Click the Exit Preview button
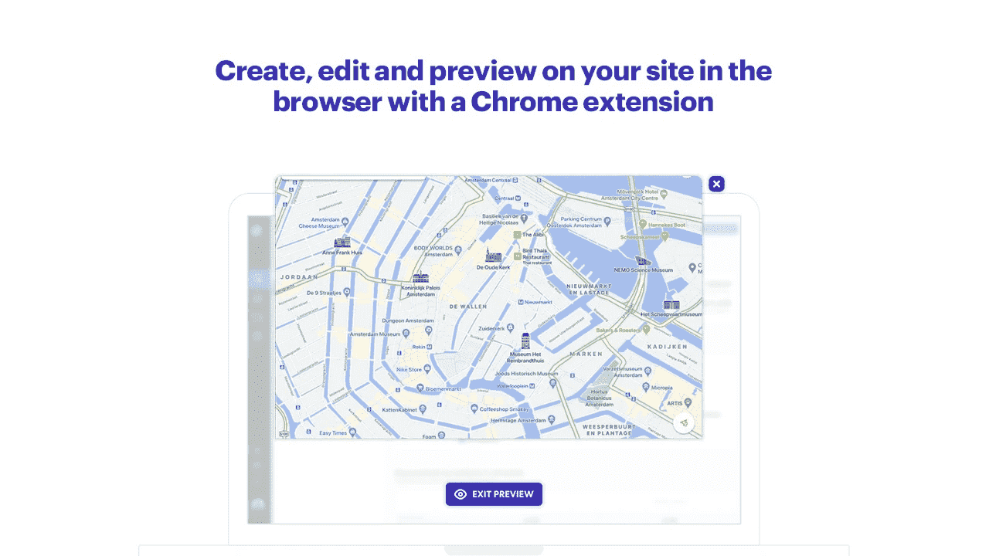The image size is (989, 556). pos(494,494)
